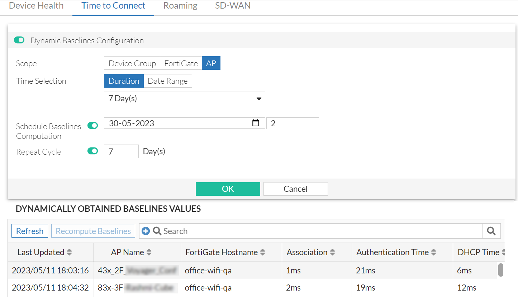This screenshot has width=518, height=297.
Task: Choose Date Range time selection
Action: coord(168,81)
